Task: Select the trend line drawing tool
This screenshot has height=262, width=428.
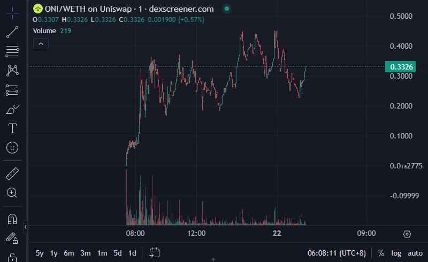Action: [x=12, y=32]
